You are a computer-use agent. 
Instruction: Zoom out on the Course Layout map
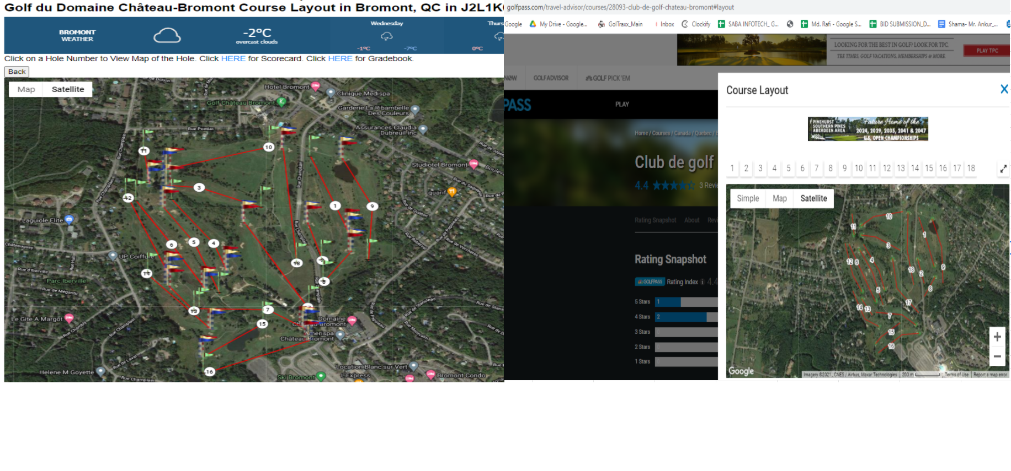(x=997, y=356)
